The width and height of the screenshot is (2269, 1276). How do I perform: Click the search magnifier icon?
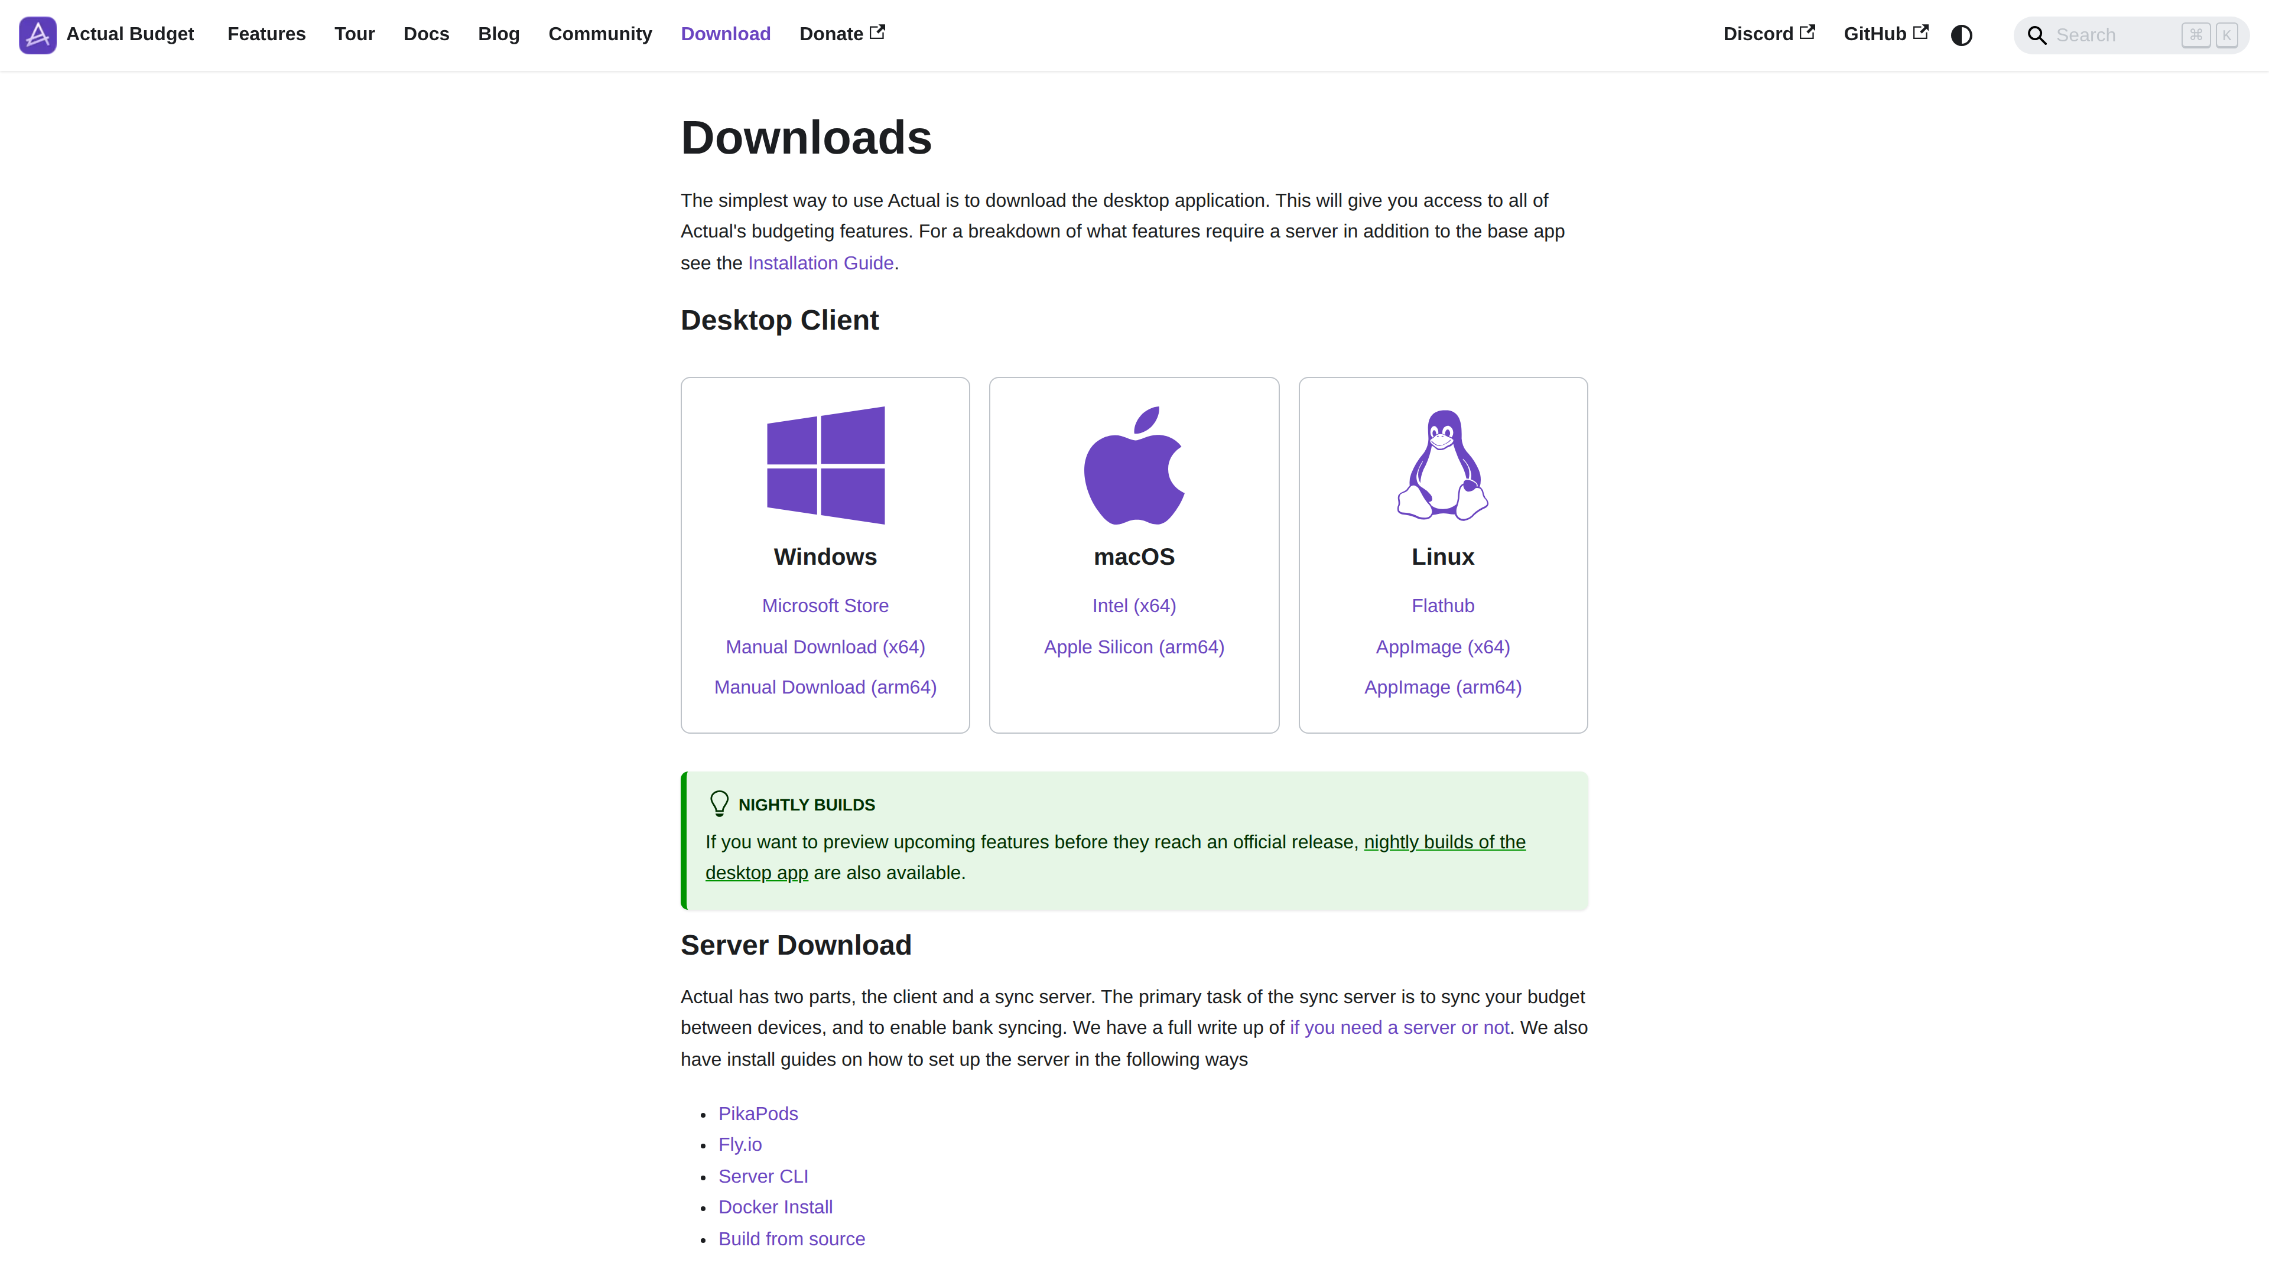(2036, 35)
